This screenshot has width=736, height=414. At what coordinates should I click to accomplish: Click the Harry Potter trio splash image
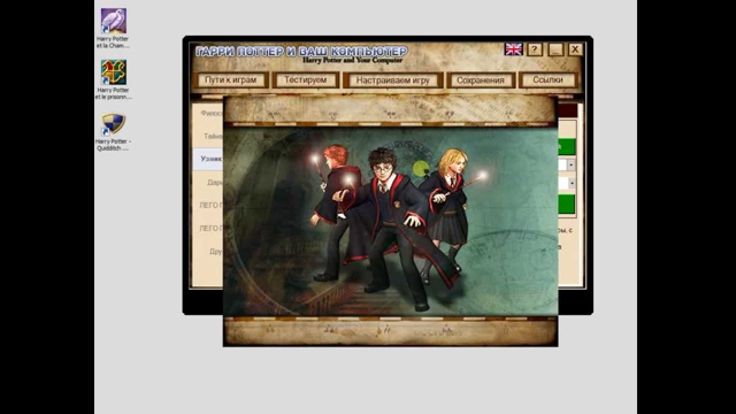390,221
